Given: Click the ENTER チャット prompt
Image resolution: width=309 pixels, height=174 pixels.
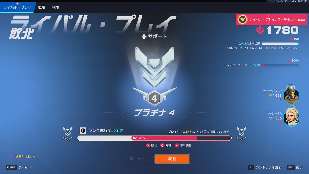Looking at the screenshot, I should click(19, 167).
